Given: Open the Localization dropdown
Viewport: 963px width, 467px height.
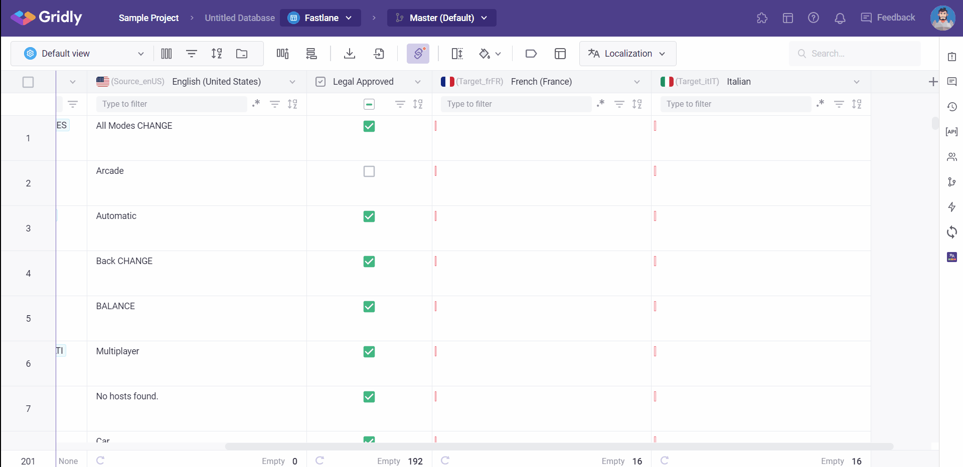Looking at the screenshot, I should pyautogui.click(x=627, y=54).
